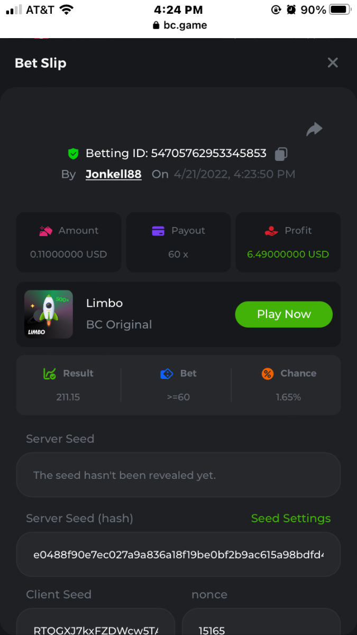Screen dimensions: 357x635
Task: Click the Limbo game title
Action: pyautogui.click(x=104, y=303)
